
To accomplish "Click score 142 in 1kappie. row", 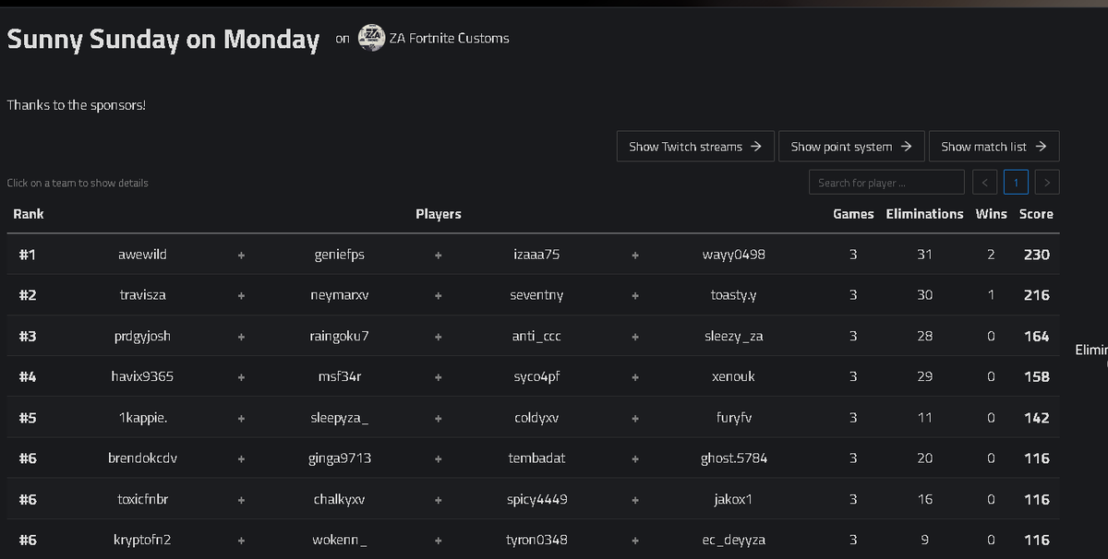I will pos(1037,418).
